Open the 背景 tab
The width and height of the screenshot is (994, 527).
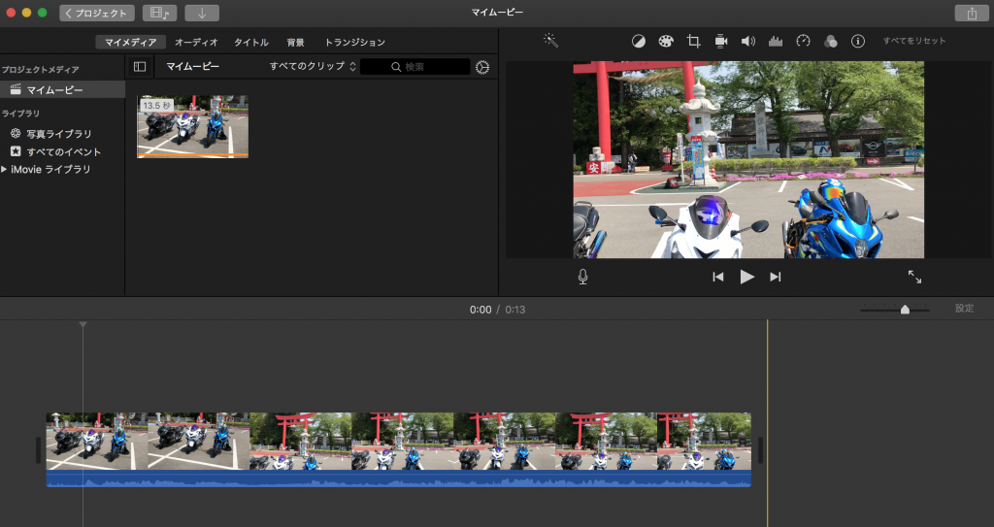[x=295, y=42]
